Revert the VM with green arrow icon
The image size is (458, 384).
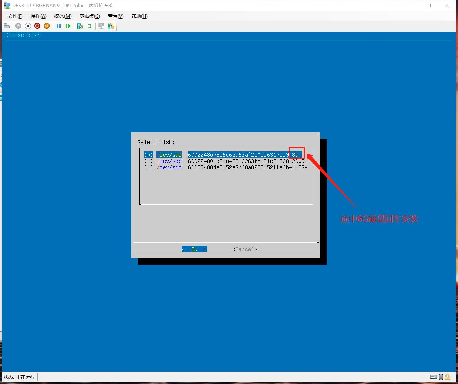coord(89,26)
